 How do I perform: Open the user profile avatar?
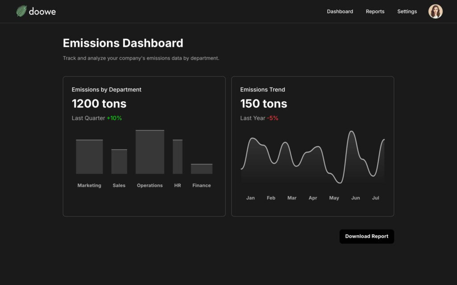[435, 12]
